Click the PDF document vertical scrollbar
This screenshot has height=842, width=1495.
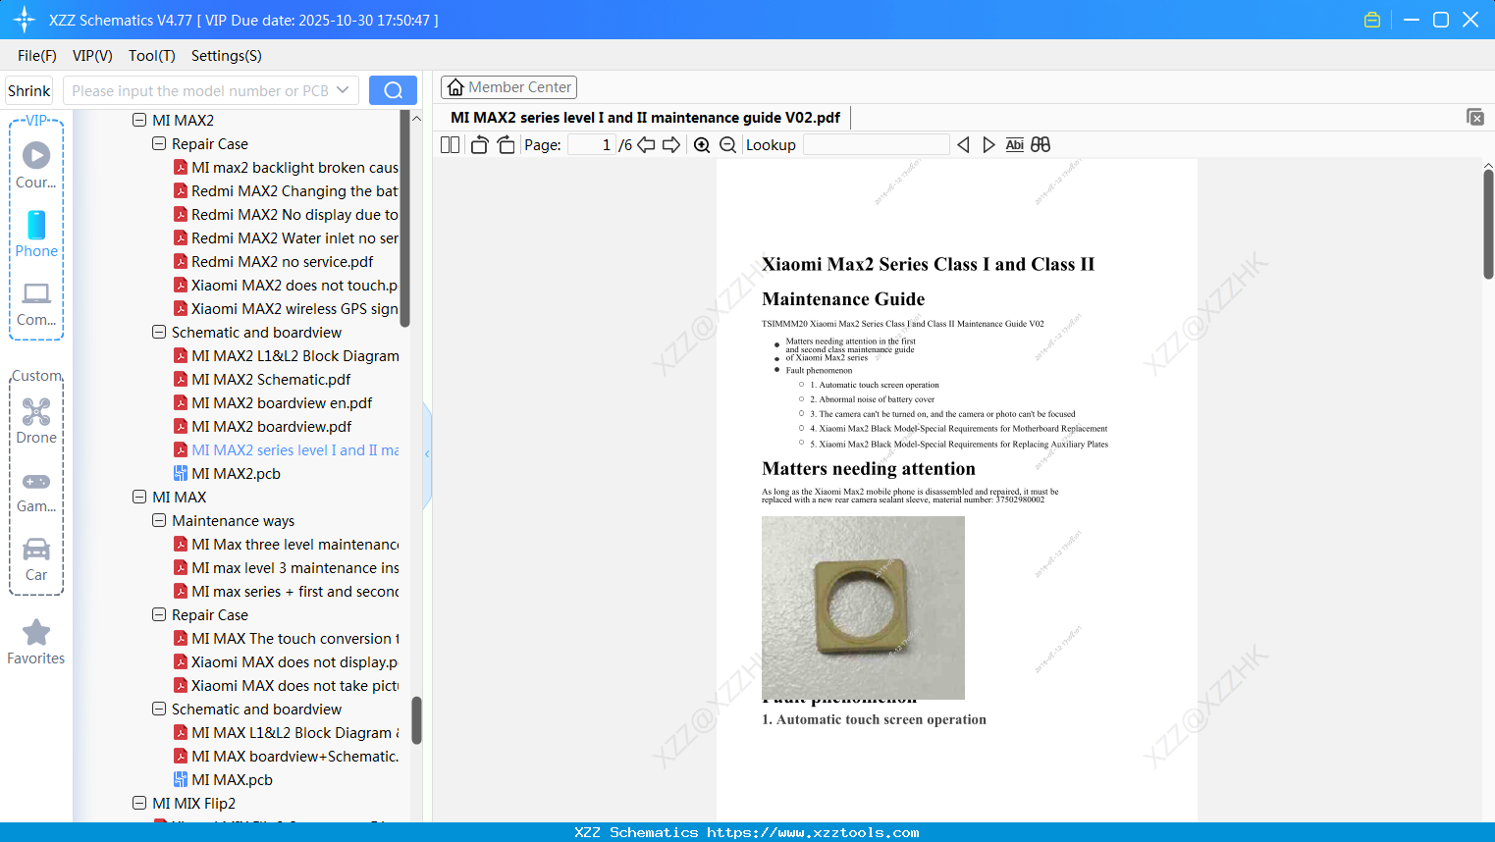point(1488,224)
